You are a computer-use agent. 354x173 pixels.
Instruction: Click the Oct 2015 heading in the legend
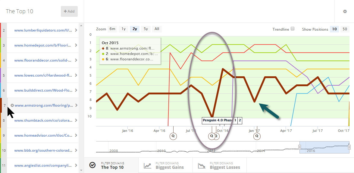pyautogui.click(x=110, y=43)
